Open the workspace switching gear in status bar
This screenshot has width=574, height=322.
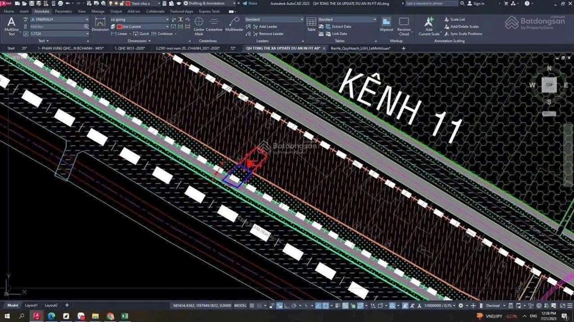click(461, 306)
